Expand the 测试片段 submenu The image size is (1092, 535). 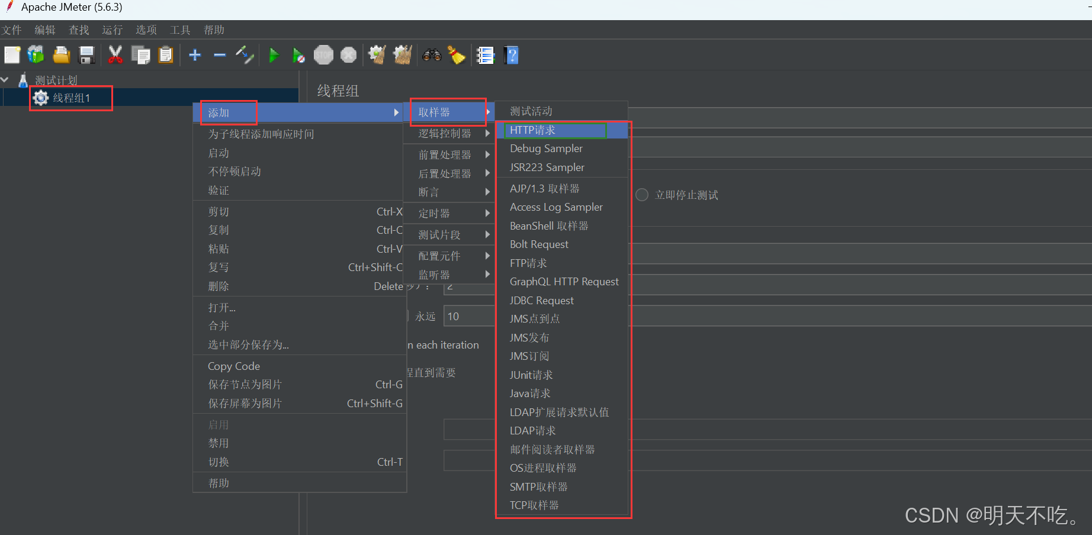click(449, 234)
